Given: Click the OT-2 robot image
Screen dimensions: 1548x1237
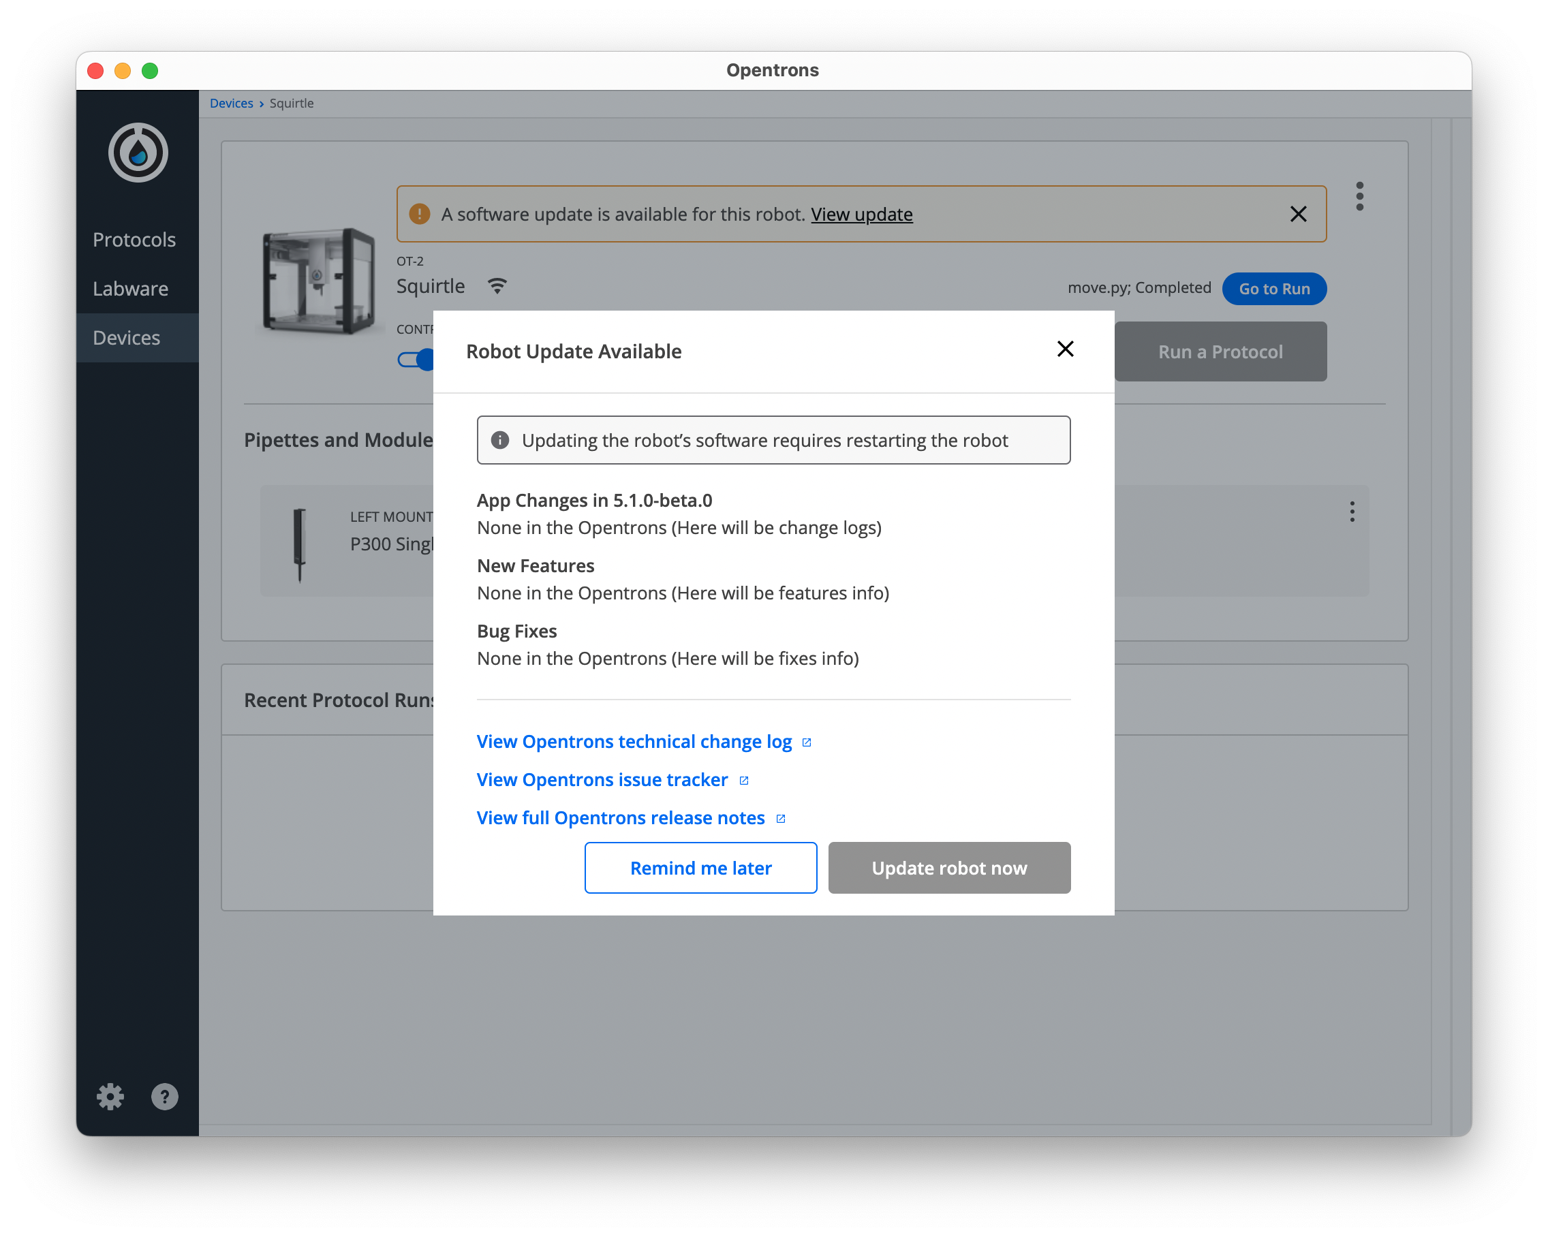Looking at the screenshot, I should [318, 281].
